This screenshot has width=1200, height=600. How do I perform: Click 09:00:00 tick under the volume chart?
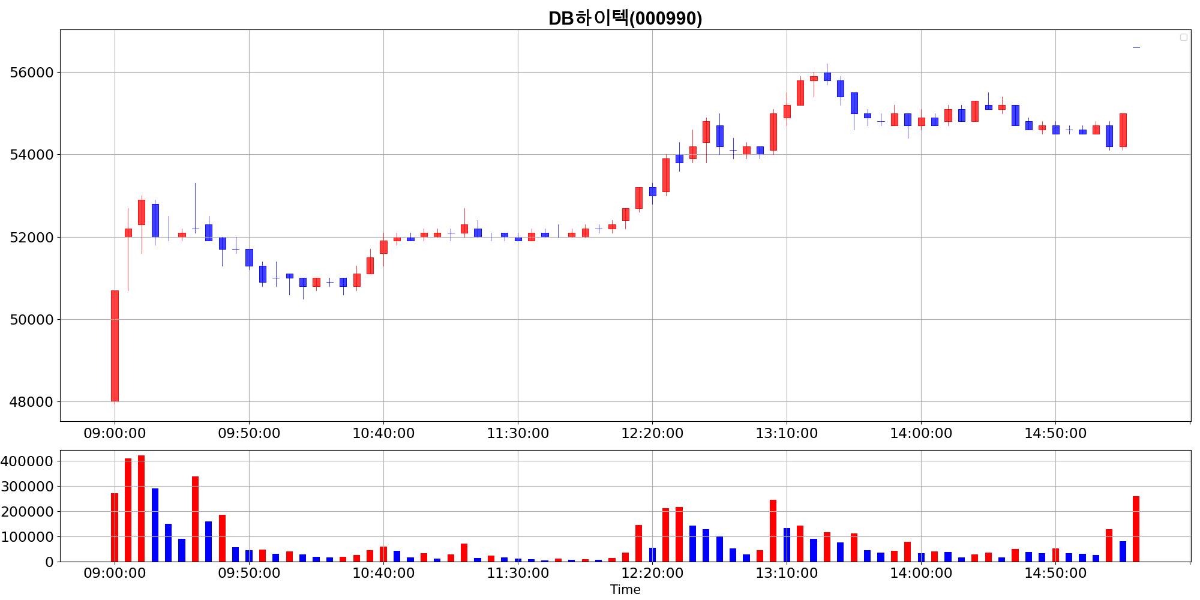115,573
